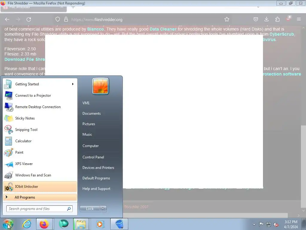The image size is (306, 230).
Task: Open Default Programs
Action: pos(96,178)
